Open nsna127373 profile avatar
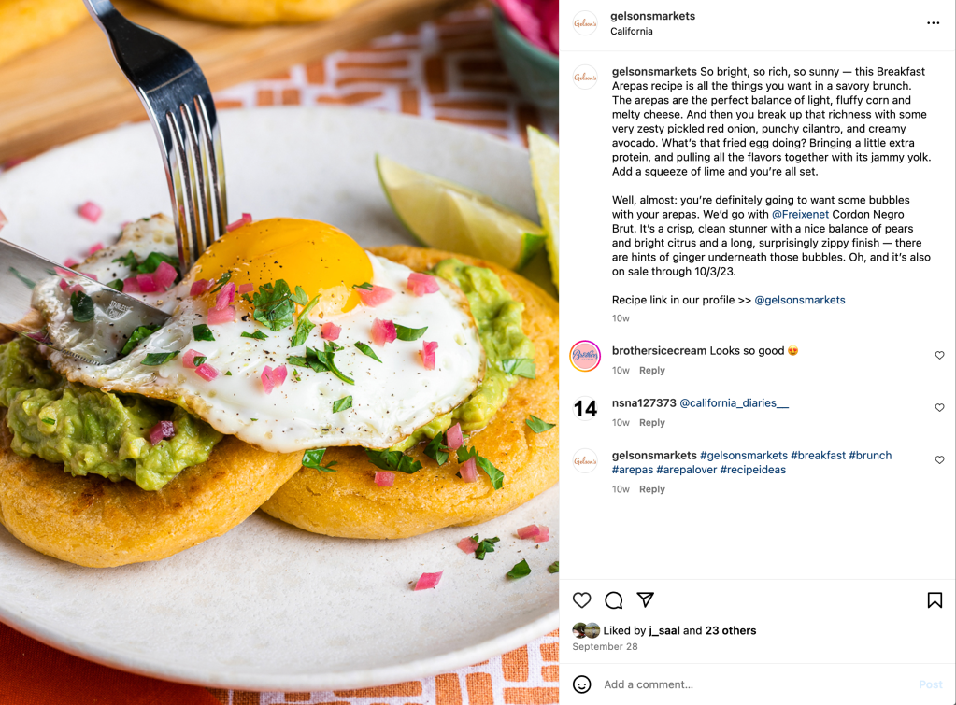Viewport: 956px width, 705px height. pos(585,408)
